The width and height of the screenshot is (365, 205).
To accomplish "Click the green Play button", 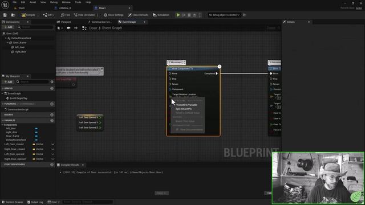I will point(178,15).
